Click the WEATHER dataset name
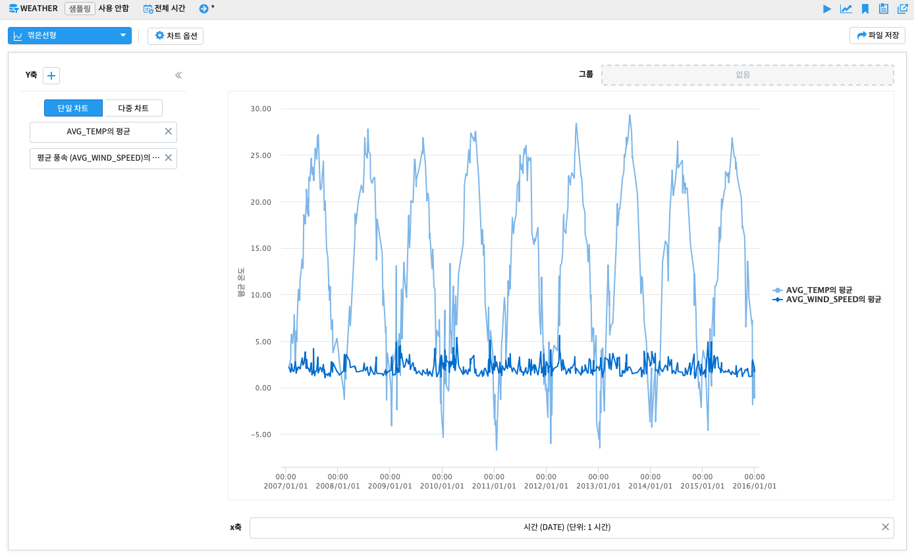 point(39,9)
